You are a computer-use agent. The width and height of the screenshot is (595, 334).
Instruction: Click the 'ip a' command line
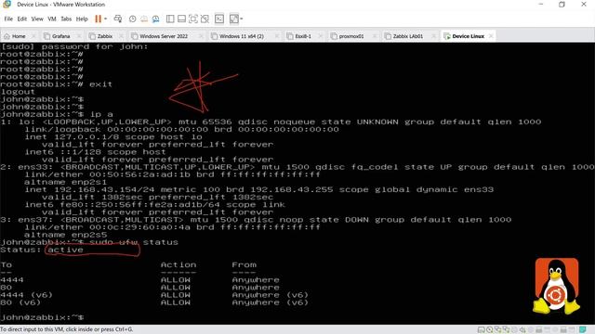point(57,114)
